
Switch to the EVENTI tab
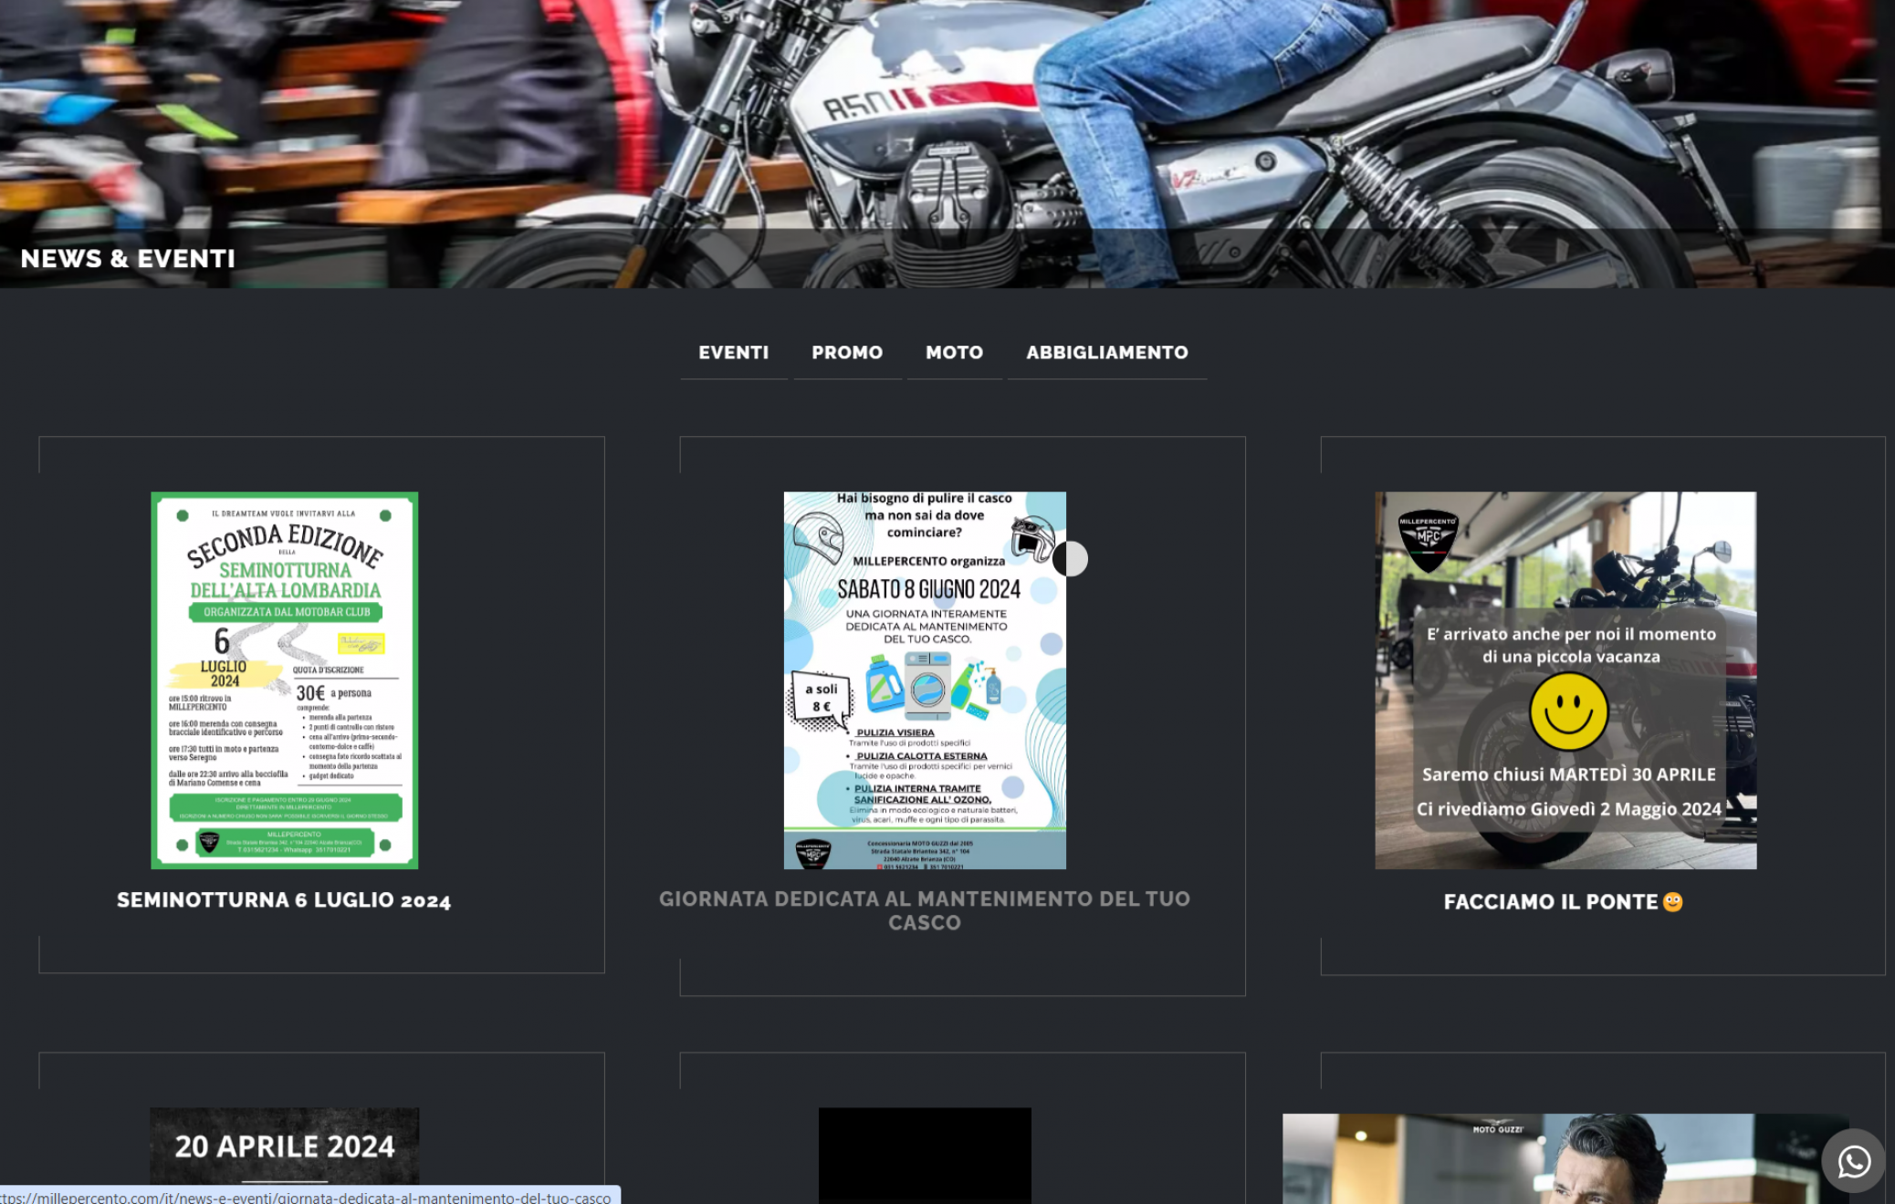click(x=733, y=352)
